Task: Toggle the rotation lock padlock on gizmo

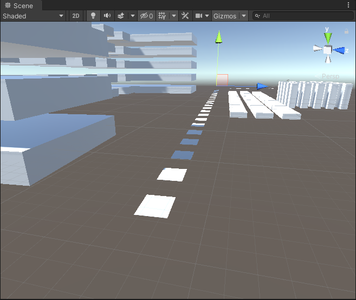Action: click(346, 31)
